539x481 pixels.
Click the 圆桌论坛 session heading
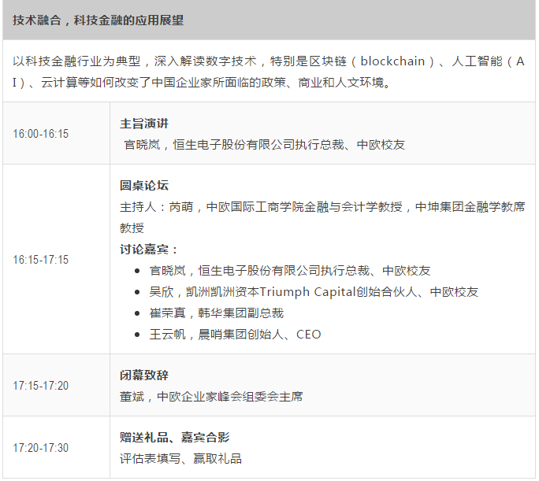[144, 186]
